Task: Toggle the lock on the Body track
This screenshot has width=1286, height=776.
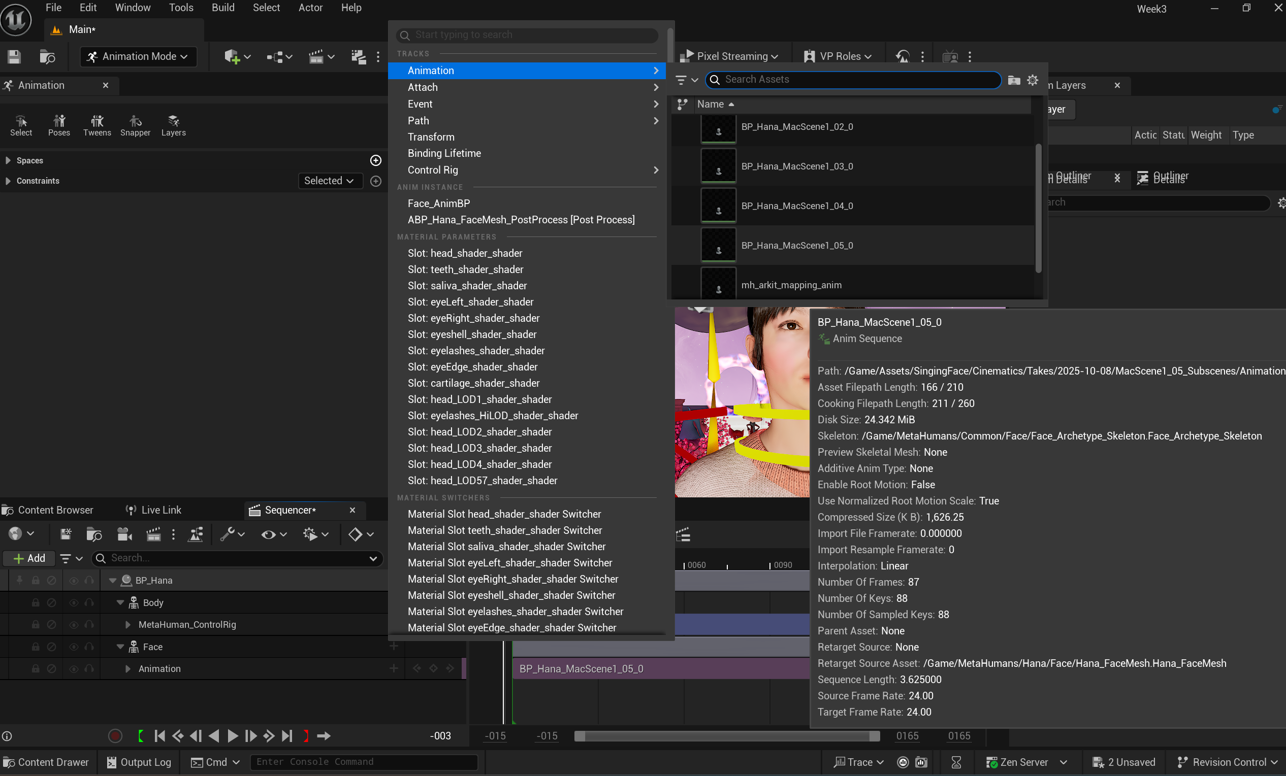Action: (x=36, y=602)
